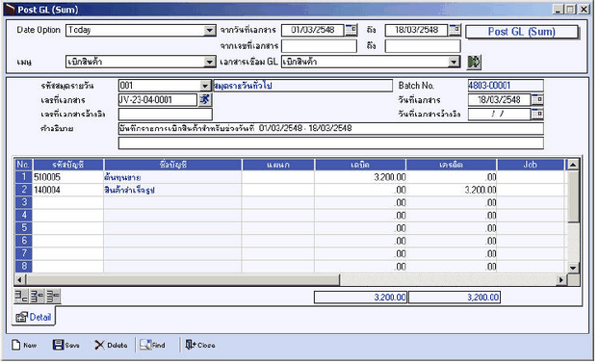
Task: Click the to-document-number input field
Action: coord(423,46)
